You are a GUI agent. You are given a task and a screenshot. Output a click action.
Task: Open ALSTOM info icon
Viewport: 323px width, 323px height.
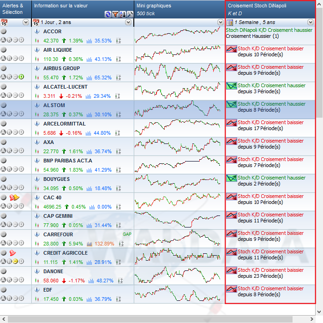click(37, 105)
